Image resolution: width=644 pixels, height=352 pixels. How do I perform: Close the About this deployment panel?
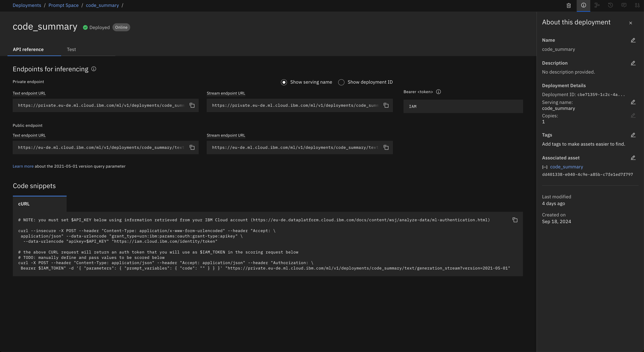coord(631,23)
